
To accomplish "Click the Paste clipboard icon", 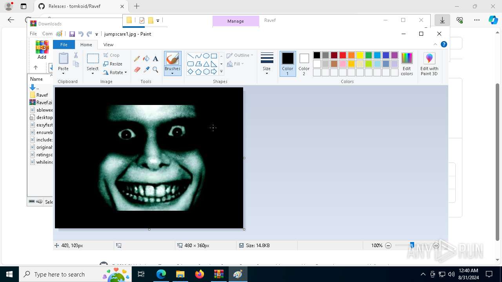I will tap(63, 58).
